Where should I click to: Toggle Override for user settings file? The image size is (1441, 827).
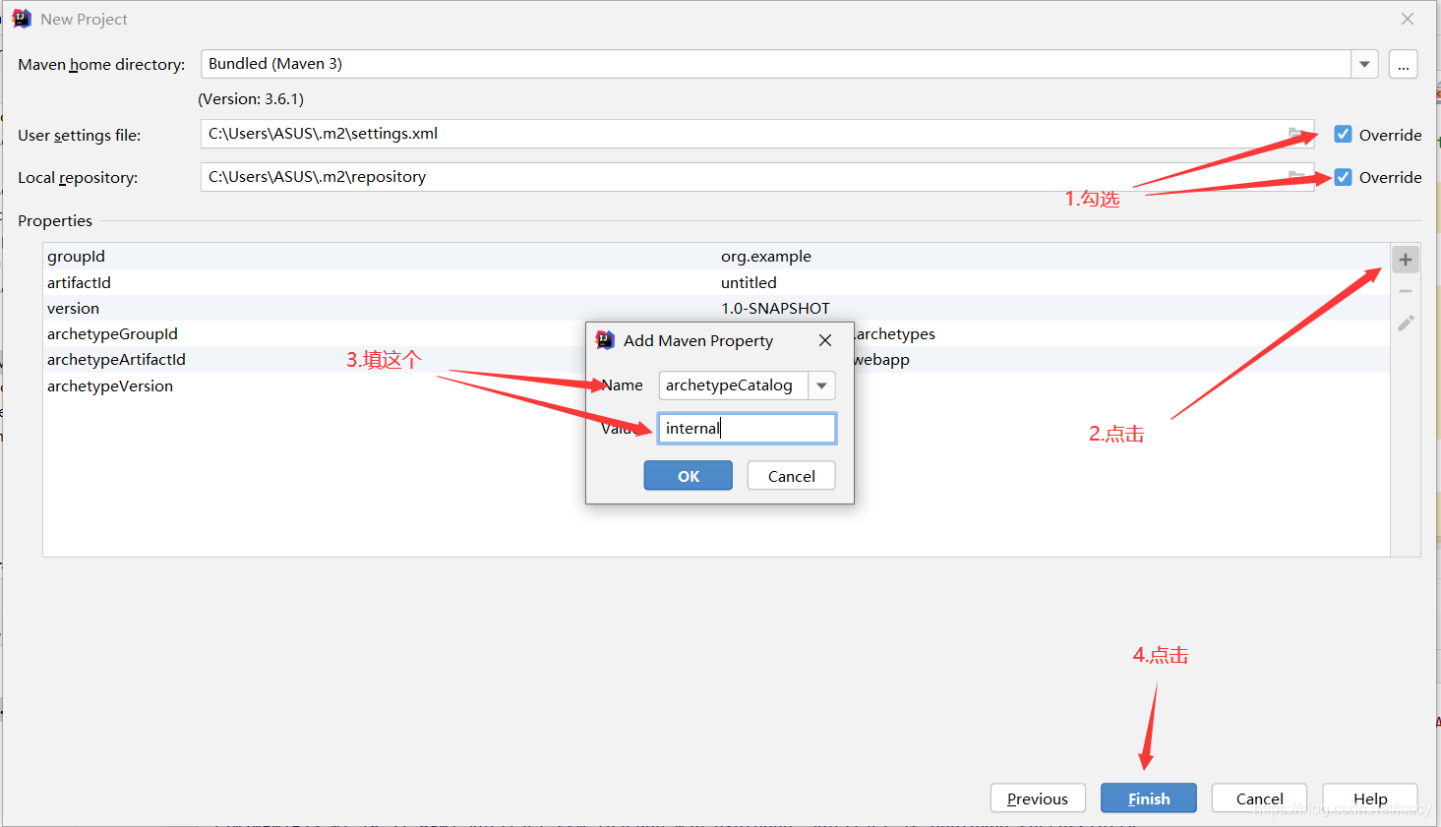[1343, 135]
